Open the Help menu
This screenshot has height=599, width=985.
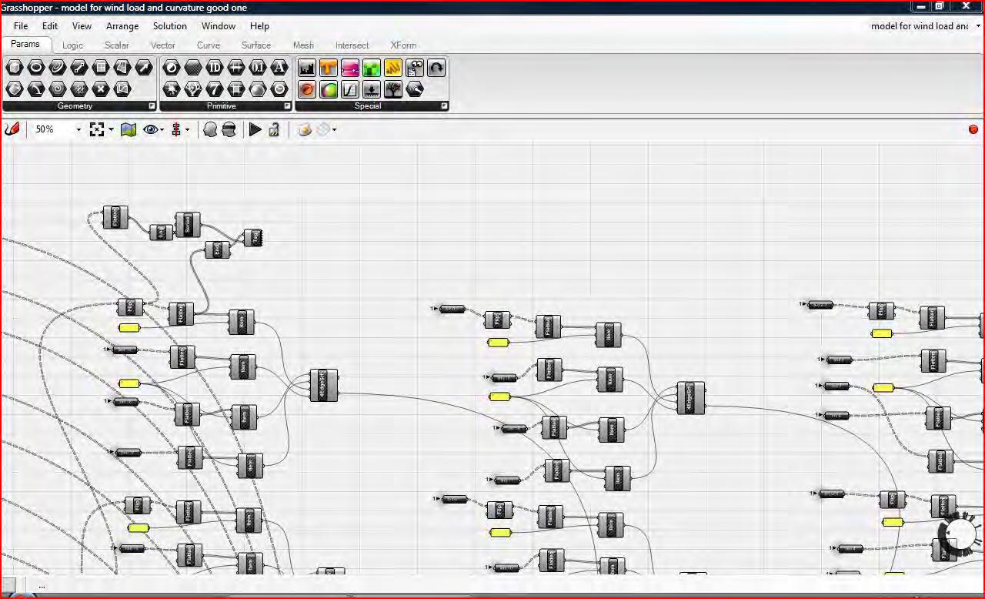click(x=259, y=26)
